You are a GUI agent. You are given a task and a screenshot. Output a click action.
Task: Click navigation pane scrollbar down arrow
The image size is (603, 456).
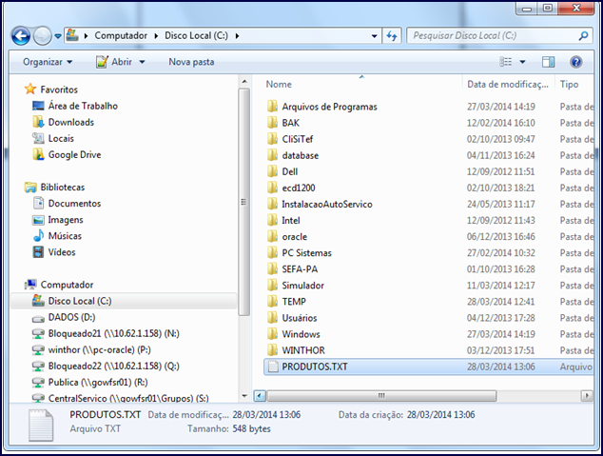244,396
